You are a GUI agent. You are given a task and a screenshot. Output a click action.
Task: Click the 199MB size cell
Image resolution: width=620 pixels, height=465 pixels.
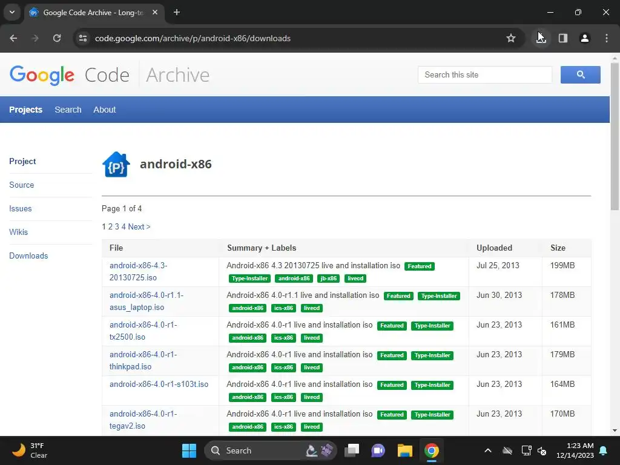[x=562, y=266]
